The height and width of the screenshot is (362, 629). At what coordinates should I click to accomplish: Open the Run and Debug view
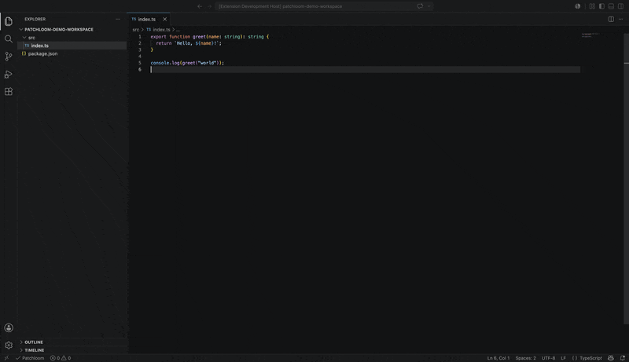[x=9, y=74]
